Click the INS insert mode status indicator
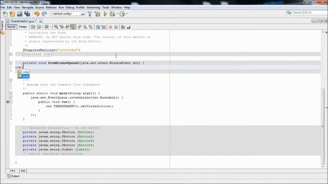 23,171
